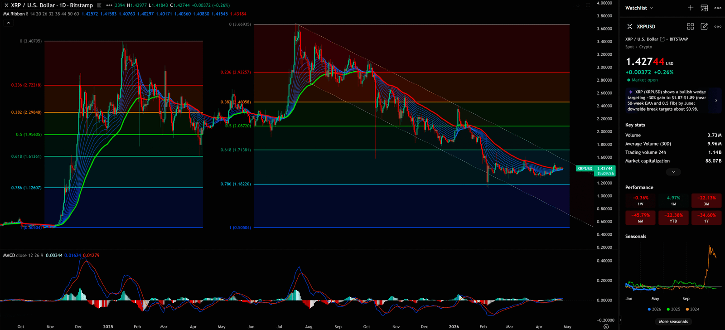Click the XRPUSD note edit pencil icon
The image size is (725, 330).
tap(704, 27)
